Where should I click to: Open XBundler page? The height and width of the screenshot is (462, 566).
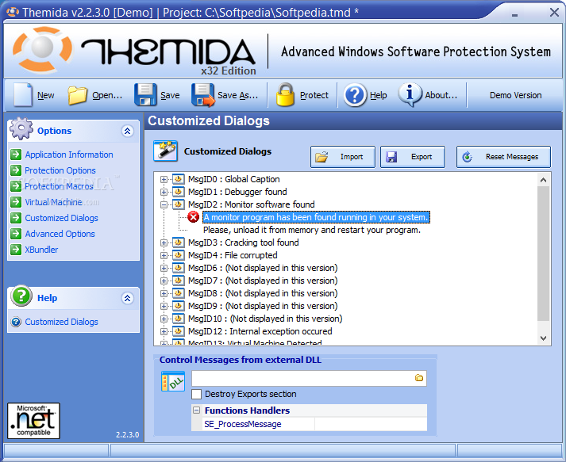[41, 250]
